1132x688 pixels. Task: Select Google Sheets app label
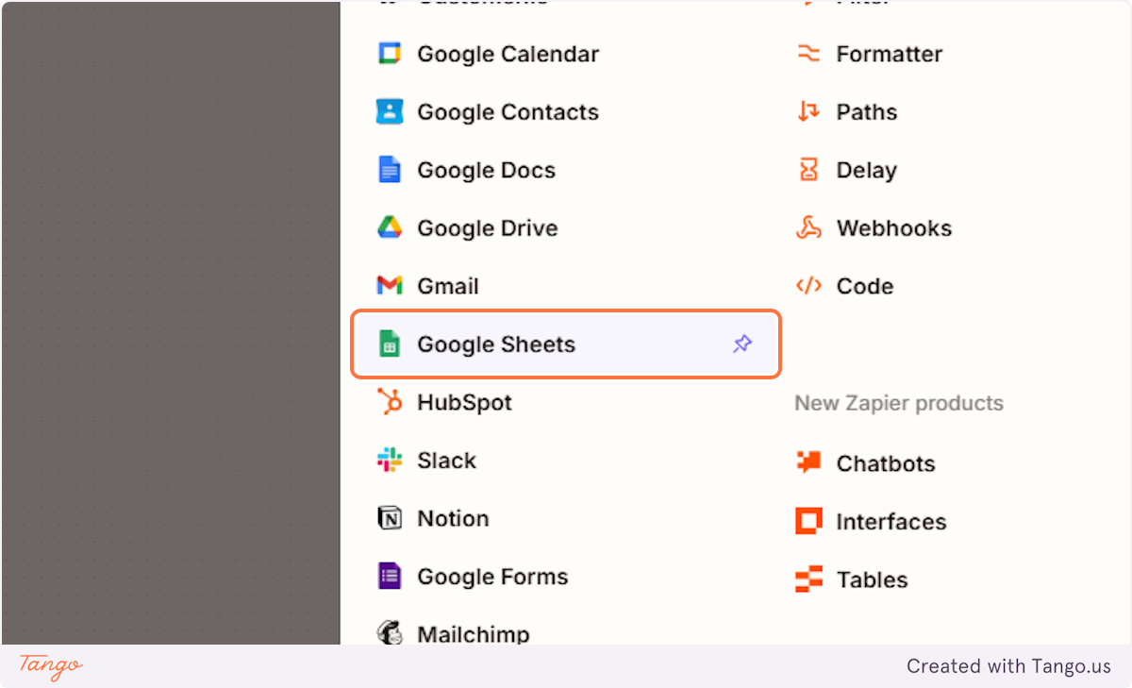496,344
